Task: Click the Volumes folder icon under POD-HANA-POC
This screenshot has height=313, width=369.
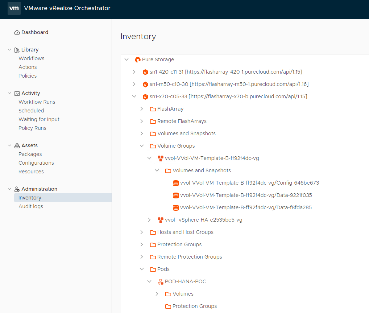Action: click(x=168, y=294)
